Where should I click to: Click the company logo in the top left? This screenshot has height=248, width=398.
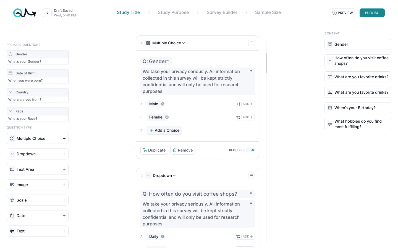[x=25, y=13]
